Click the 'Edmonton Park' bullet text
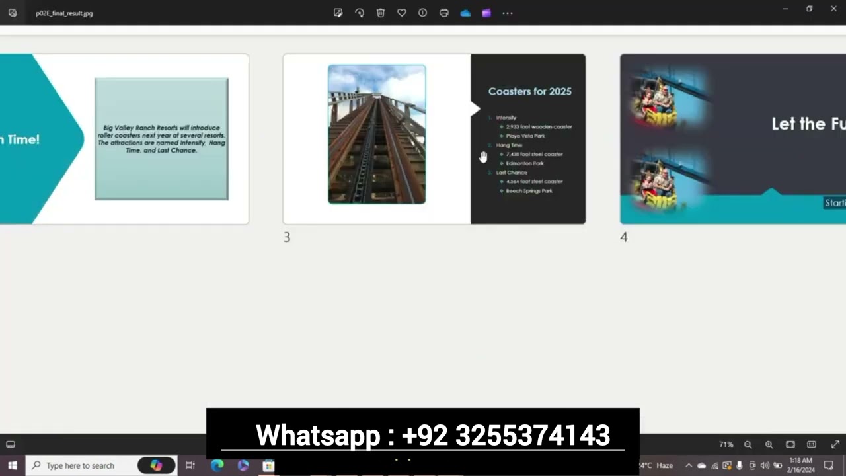Image resolution: width=846 pixels, height=476 pixels. [525, 163]
